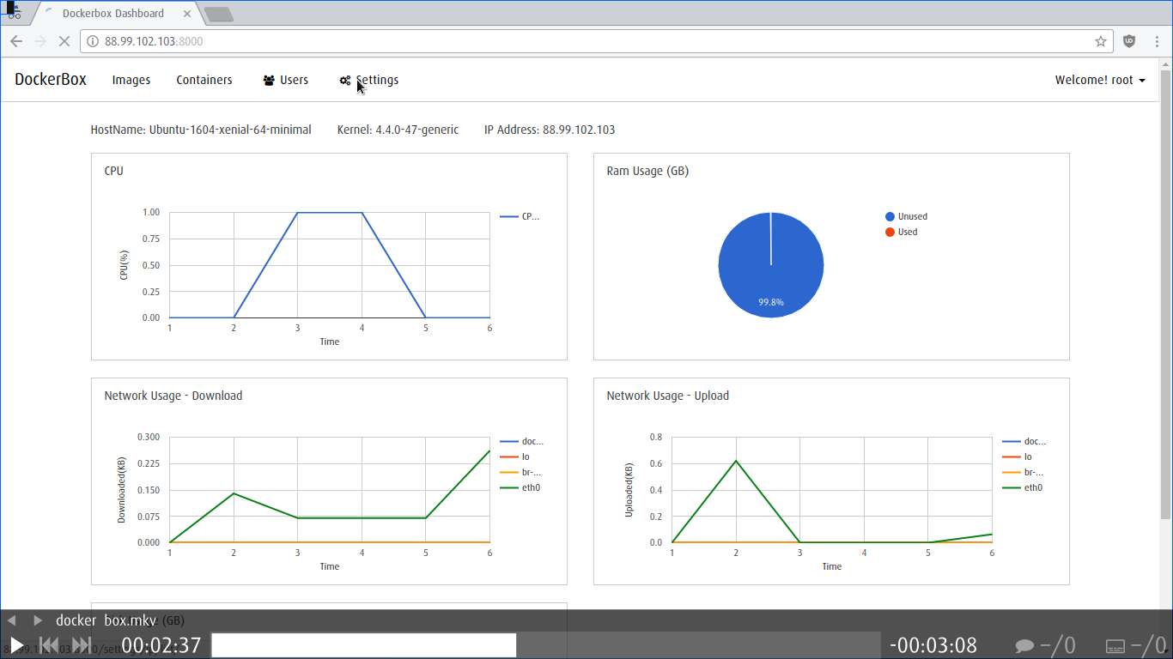Click the page vertical scrollbar
The width and height of the screenshot is (1173, 659).
tap(1165, 294)
